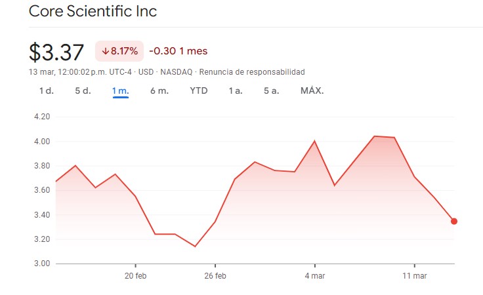Click the down arrow icon in percentage badge

click(x=105, y=50)
